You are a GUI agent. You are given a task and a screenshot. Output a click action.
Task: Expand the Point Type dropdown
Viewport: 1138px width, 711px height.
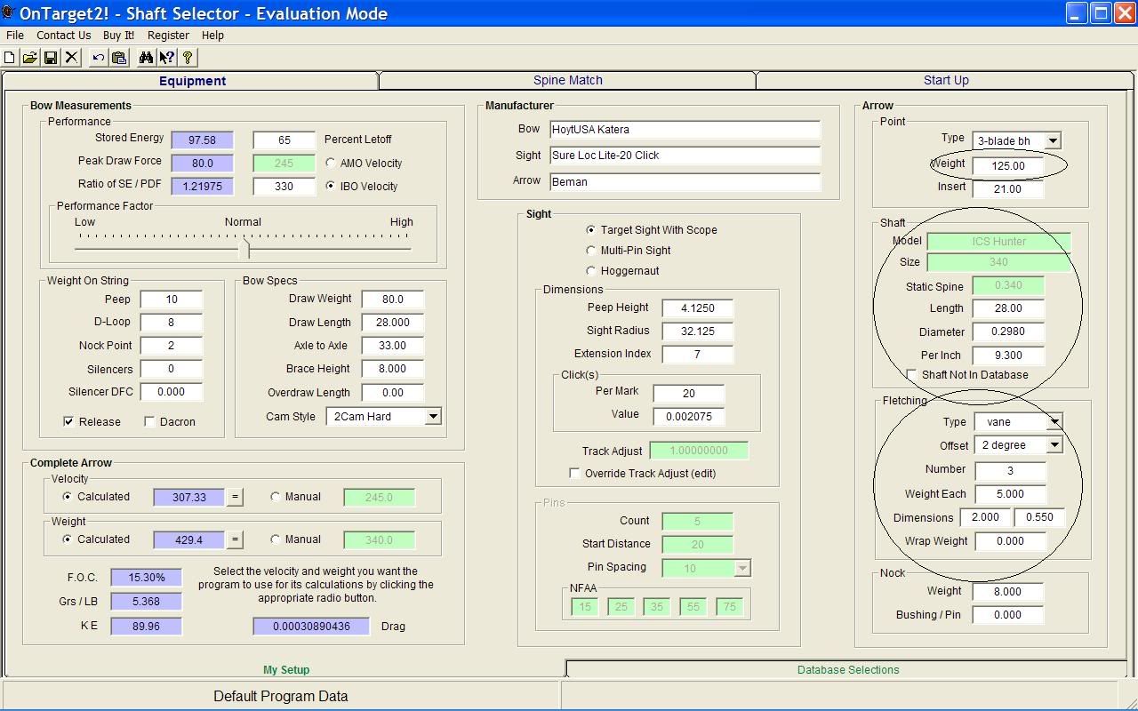coord(1052,141)
